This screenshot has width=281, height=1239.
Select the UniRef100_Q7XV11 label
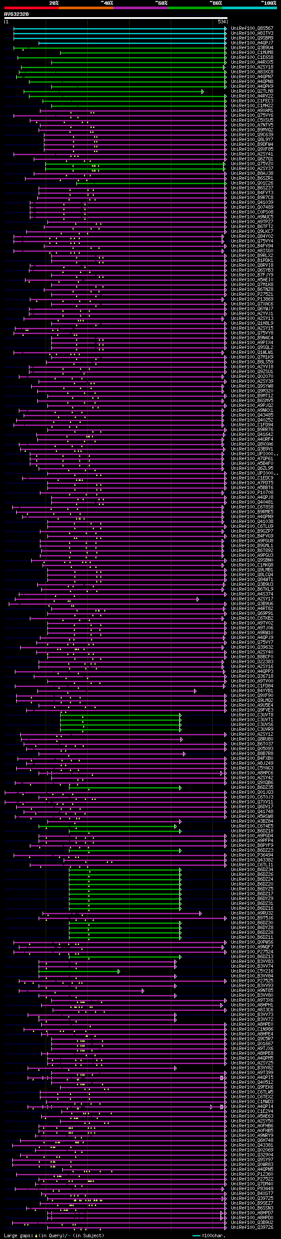click(x=252, y=802)
